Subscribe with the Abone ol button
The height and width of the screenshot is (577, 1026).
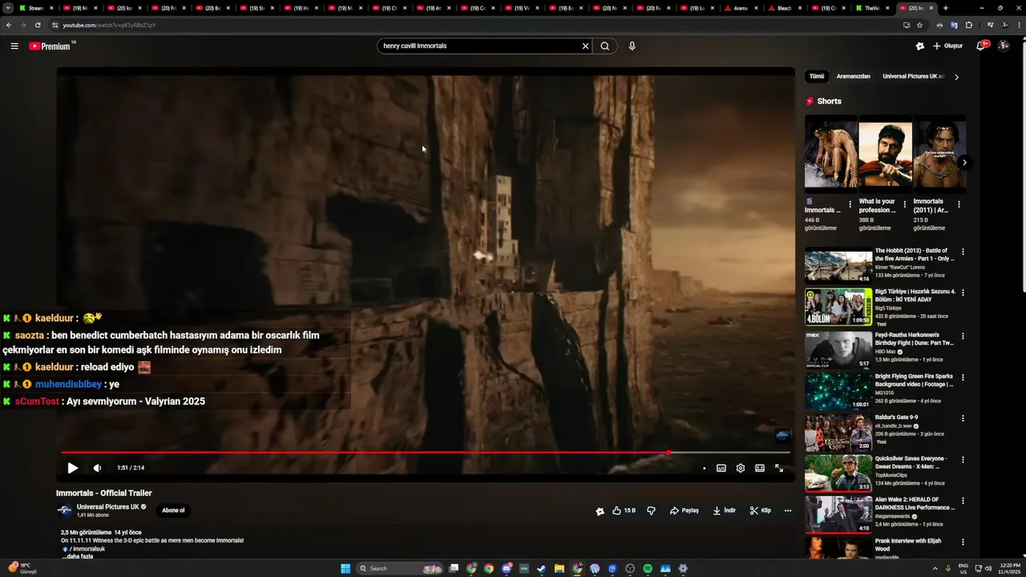(173, 510)
